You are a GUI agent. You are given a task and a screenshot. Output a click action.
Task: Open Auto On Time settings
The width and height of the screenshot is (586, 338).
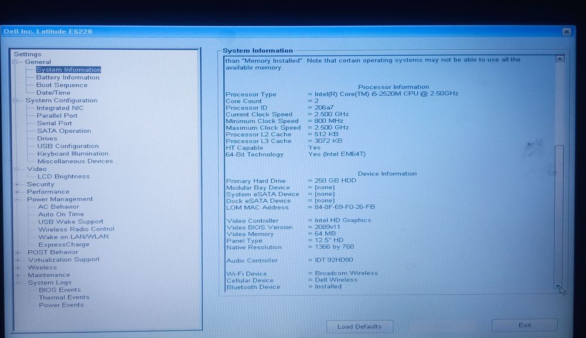tap(61, 215)
